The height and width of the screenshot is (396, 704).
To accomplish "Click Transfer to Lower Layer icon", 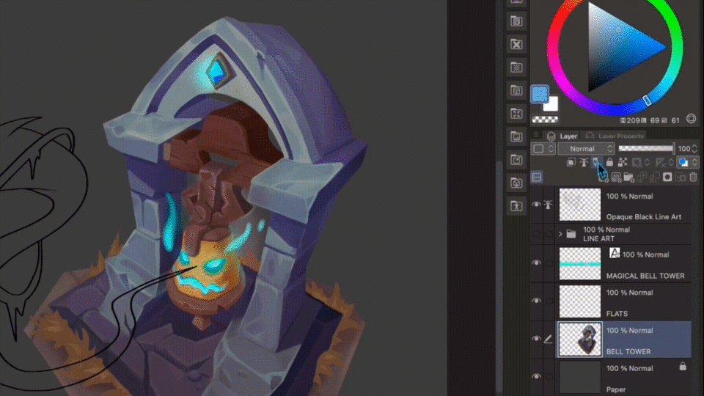I will point(642,177).
